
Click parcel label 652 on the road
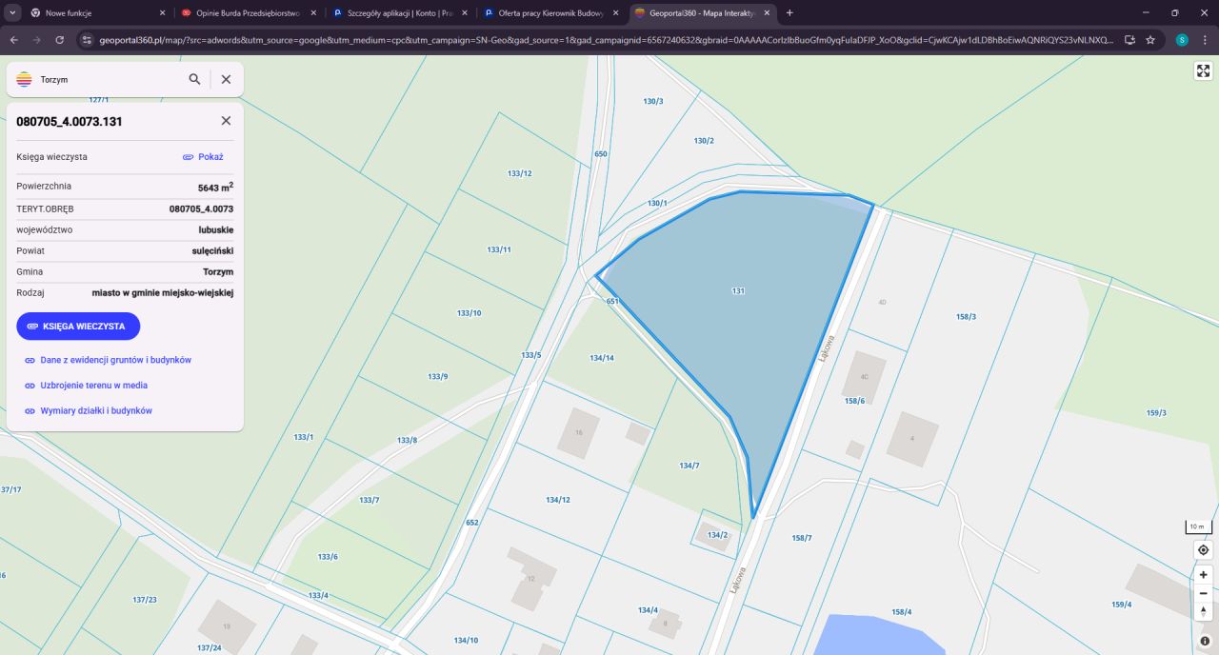[472, 523]
